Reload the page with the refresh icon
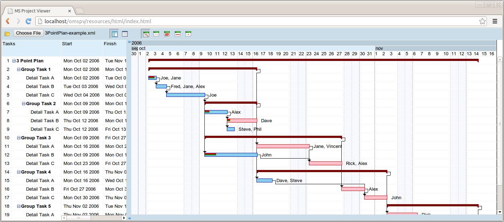The height and width of the screenshot is (222, 504). click(29, 21)
